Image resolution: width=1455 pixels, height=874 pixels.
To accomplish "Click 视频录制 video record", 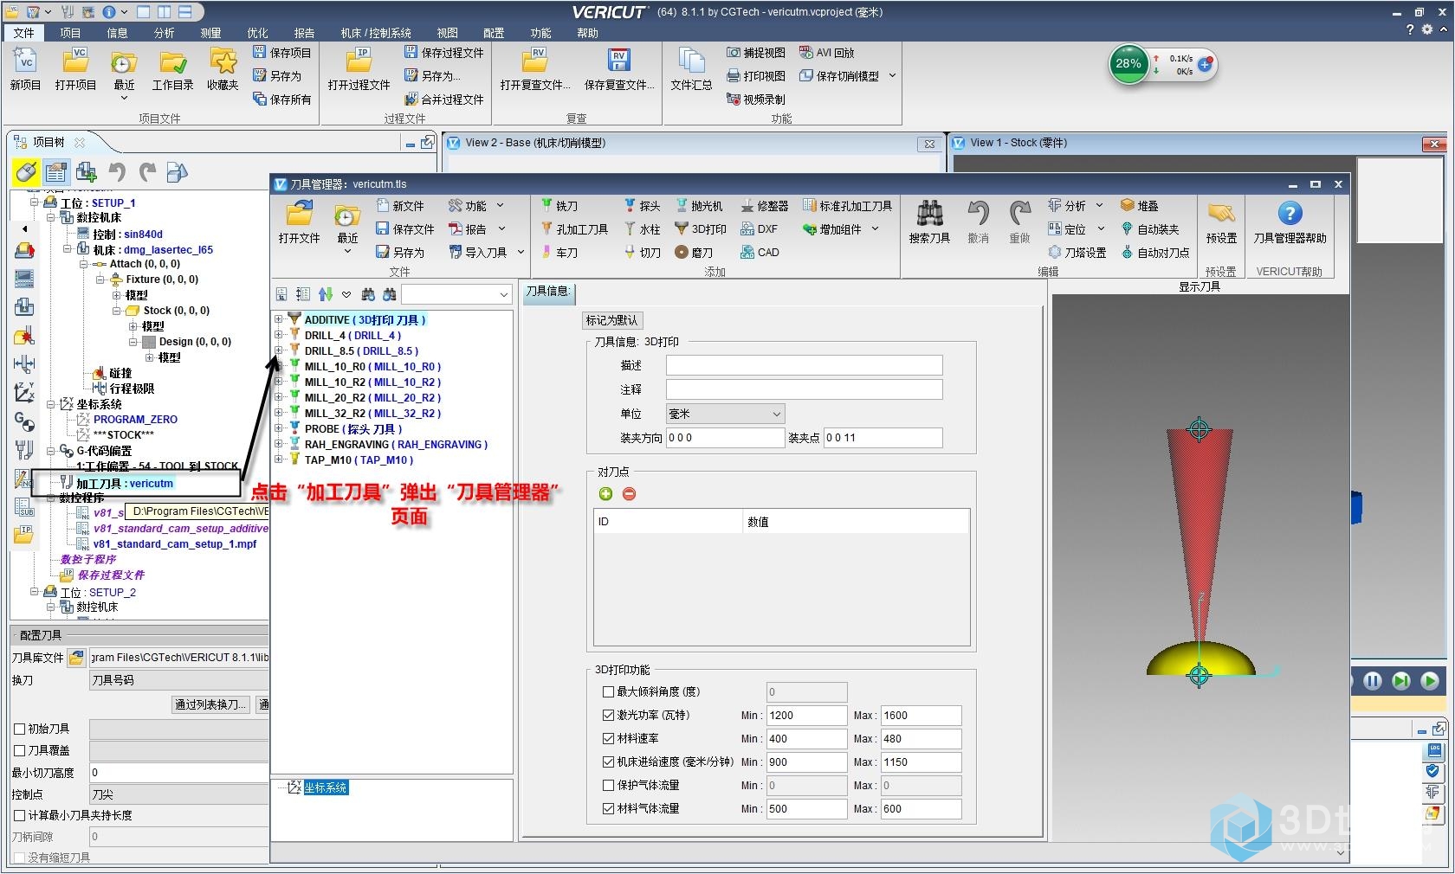I will 755,100.
